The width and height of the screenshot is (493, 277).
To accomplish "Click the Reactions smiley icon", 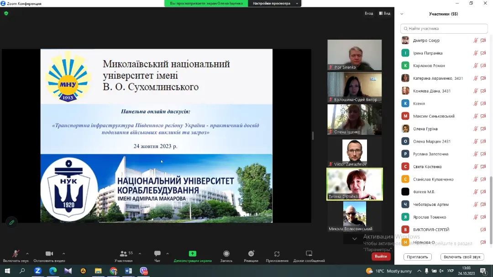I will pyautogui.click(x=251, y=254).
